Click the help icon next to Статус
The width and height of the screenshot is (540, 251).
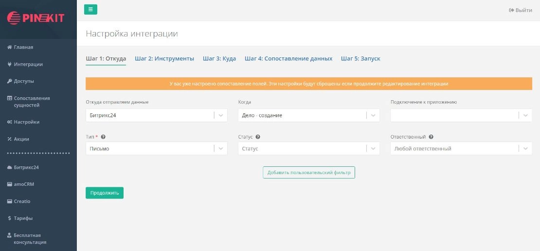pos(258,137)
